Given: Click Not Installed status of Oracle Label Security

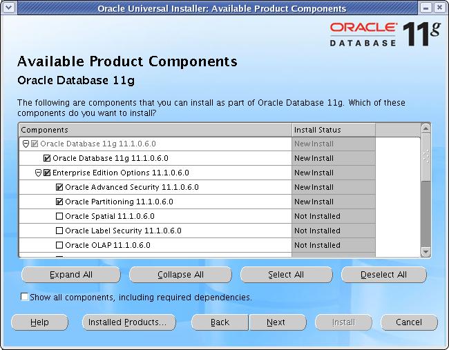Looking at the screenshot, I should (x=317, y=231).
